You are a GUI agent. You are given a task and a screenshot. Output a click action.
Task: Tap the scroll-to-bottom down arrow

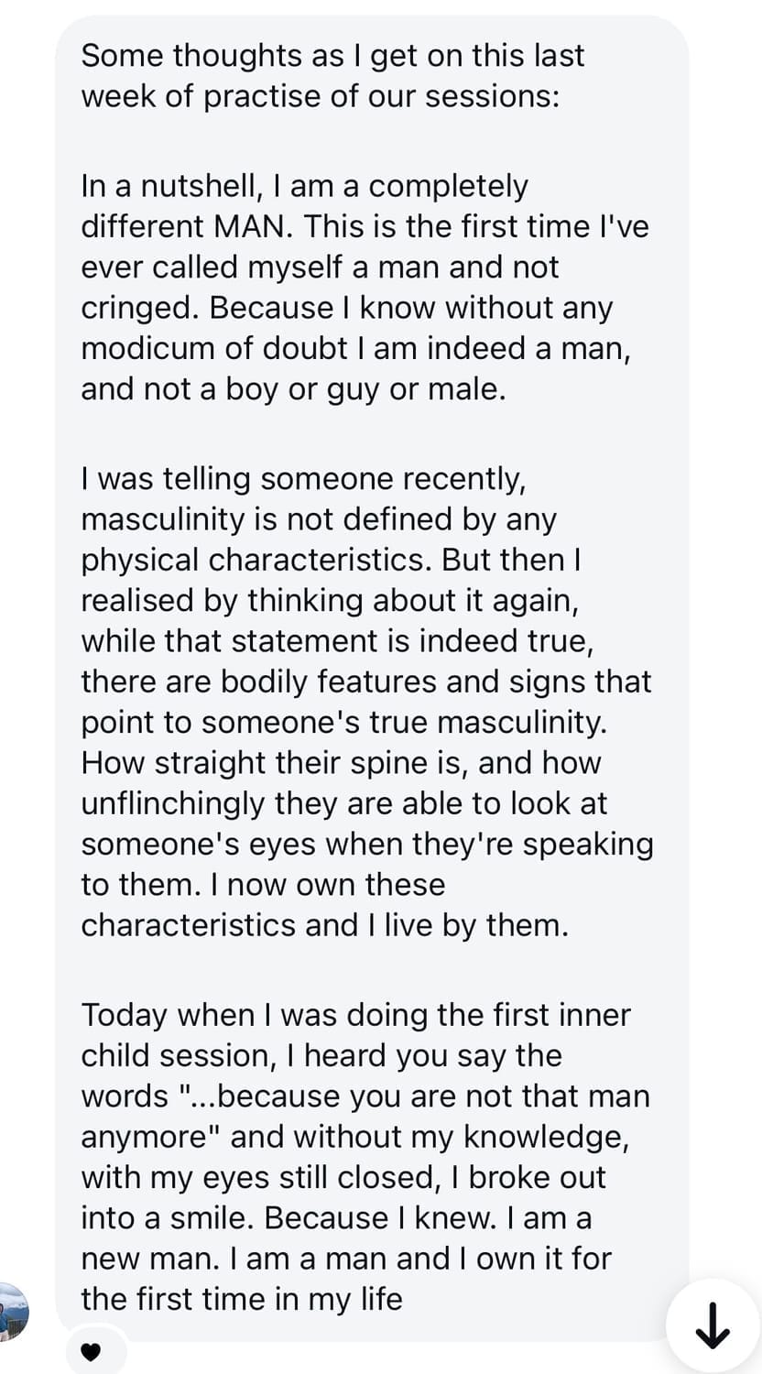(713, 1326)
